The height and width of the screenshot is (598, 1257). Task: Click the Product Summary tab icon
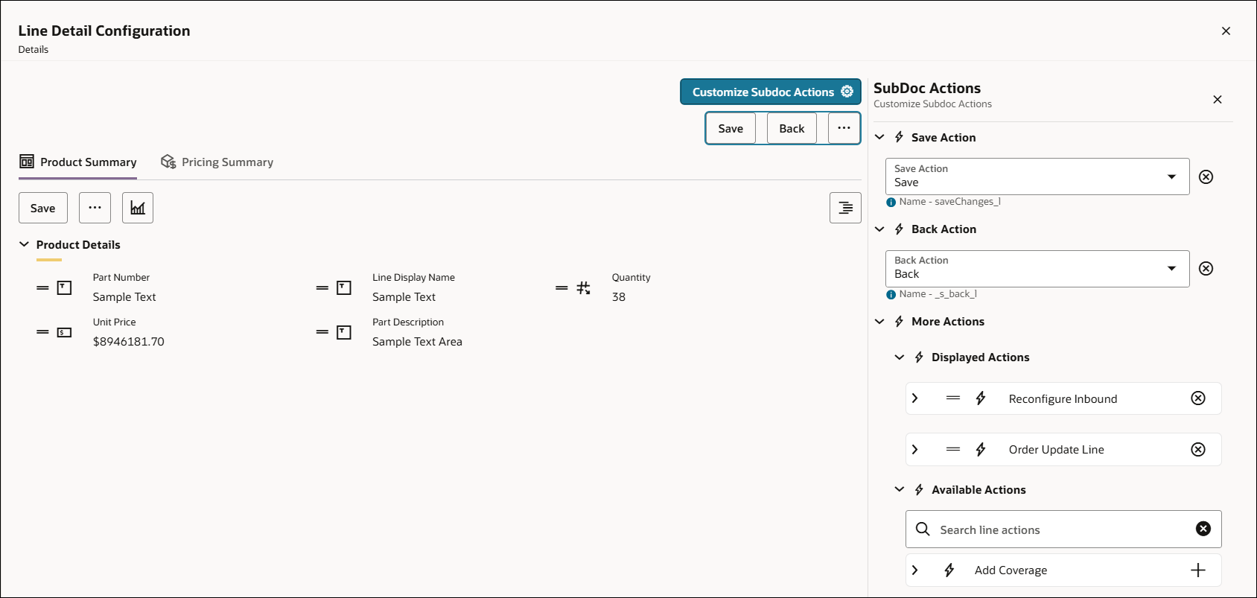(x=27, y=162)
